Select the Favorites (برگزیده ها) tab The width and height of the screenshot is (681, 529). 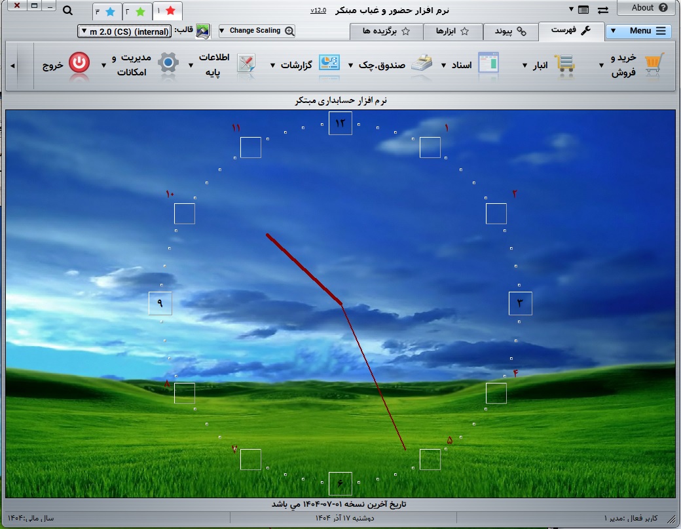(386, 31)
